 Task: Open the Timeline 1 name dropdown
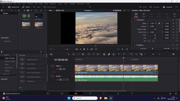click(x=89, y=10)
